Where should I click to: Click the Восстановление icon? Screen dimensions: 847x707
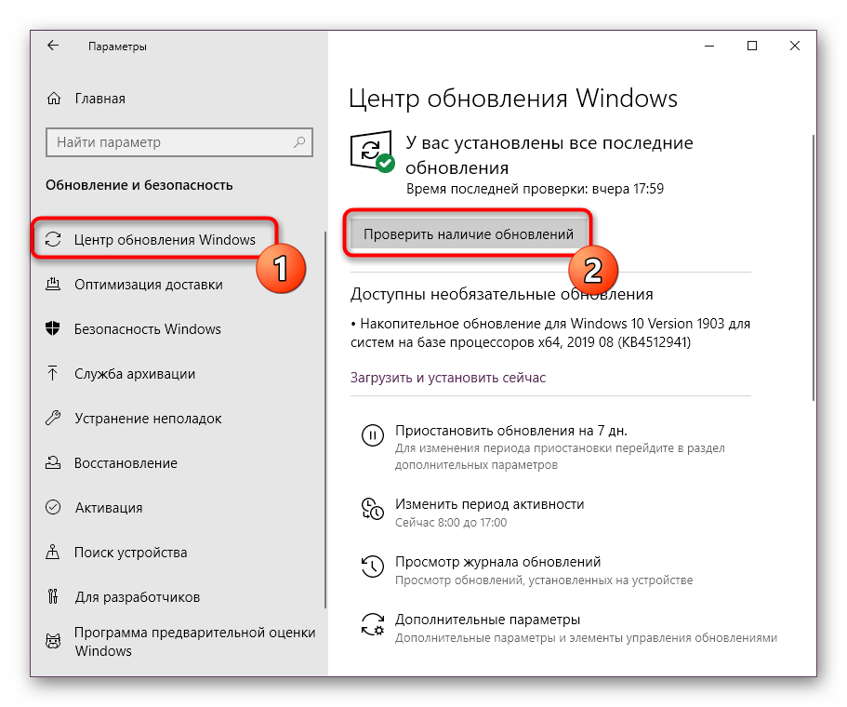coord(53,462)
